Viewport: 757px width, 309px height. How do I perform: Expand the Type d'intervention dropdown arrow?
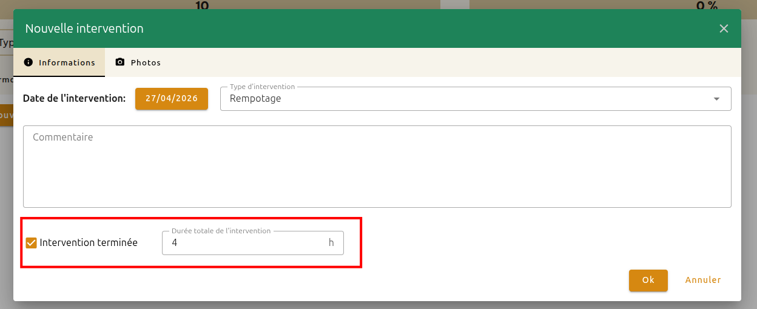(716, 99)
